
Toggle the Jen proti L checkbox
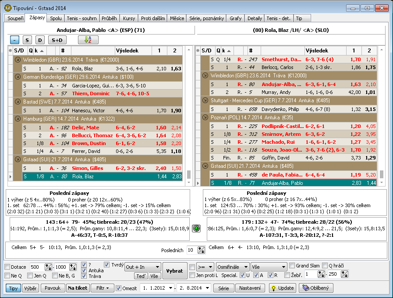point(192,275)
